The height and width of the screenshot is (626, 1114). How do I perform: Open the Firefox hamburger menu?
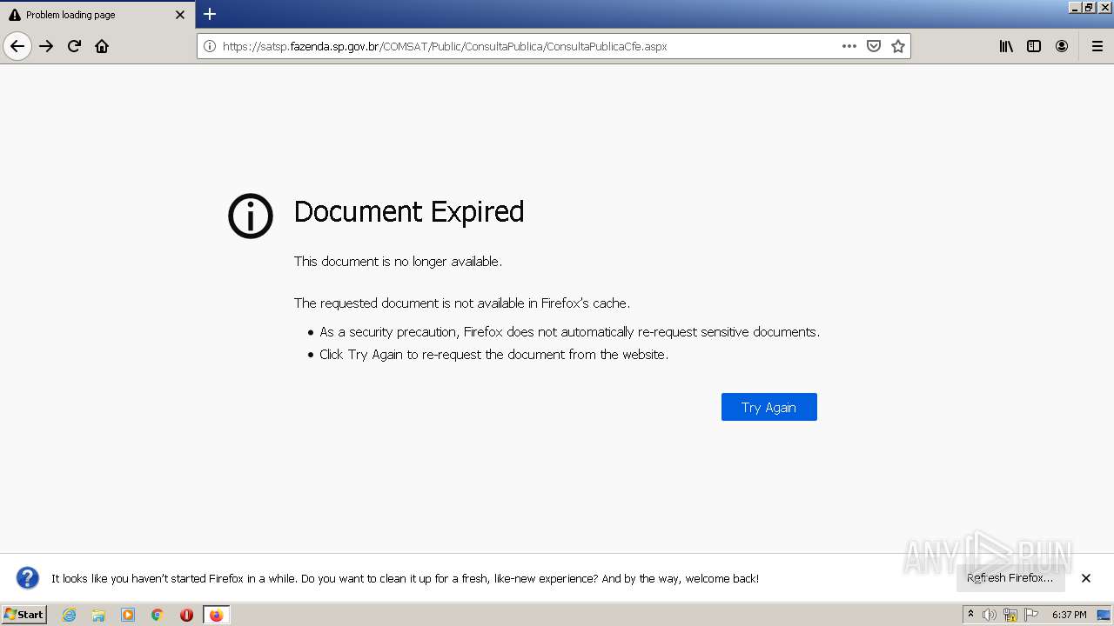click(1097, 46)
